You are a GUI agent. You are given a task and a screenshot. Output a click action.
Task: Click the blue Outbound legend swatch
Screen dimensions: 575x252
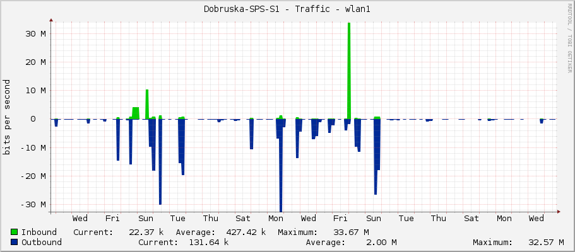click(15, 242)
